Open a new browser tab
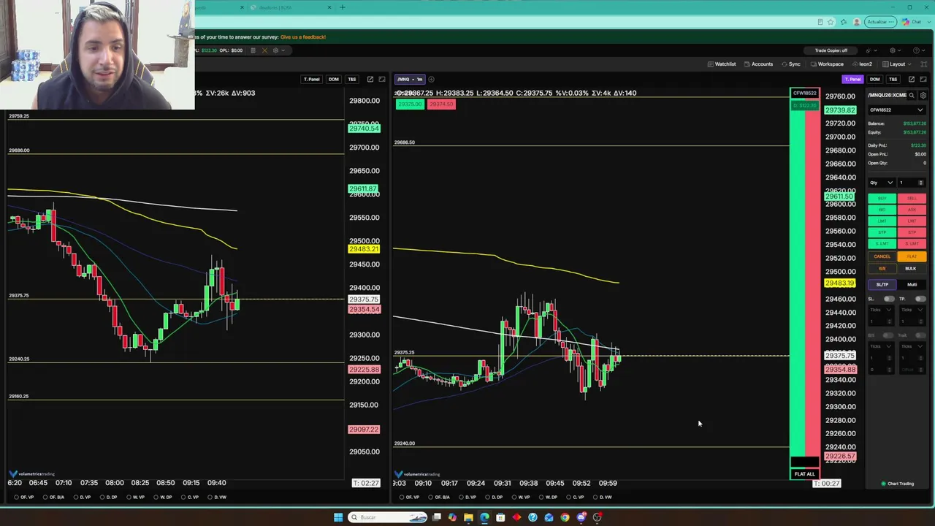This screenshot has width=935, height=526. point(342,7)
